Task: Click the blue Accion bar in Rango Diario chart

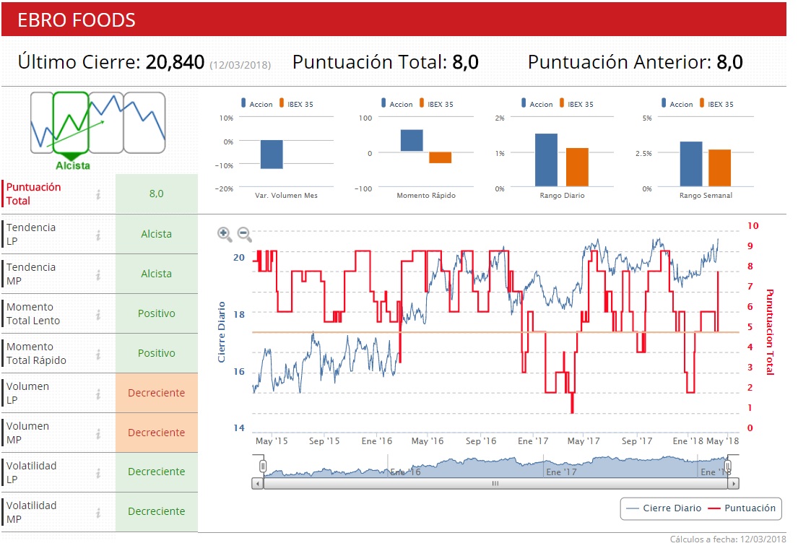Action: pos(546,160)
